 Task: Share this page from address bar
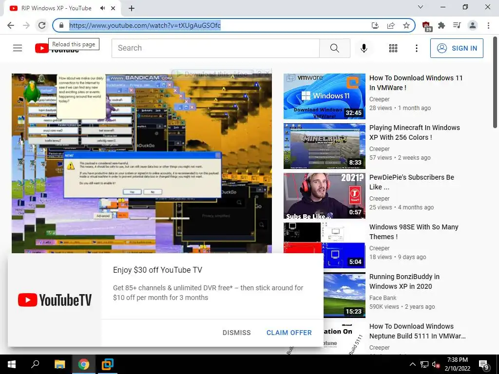coord(391,25)
